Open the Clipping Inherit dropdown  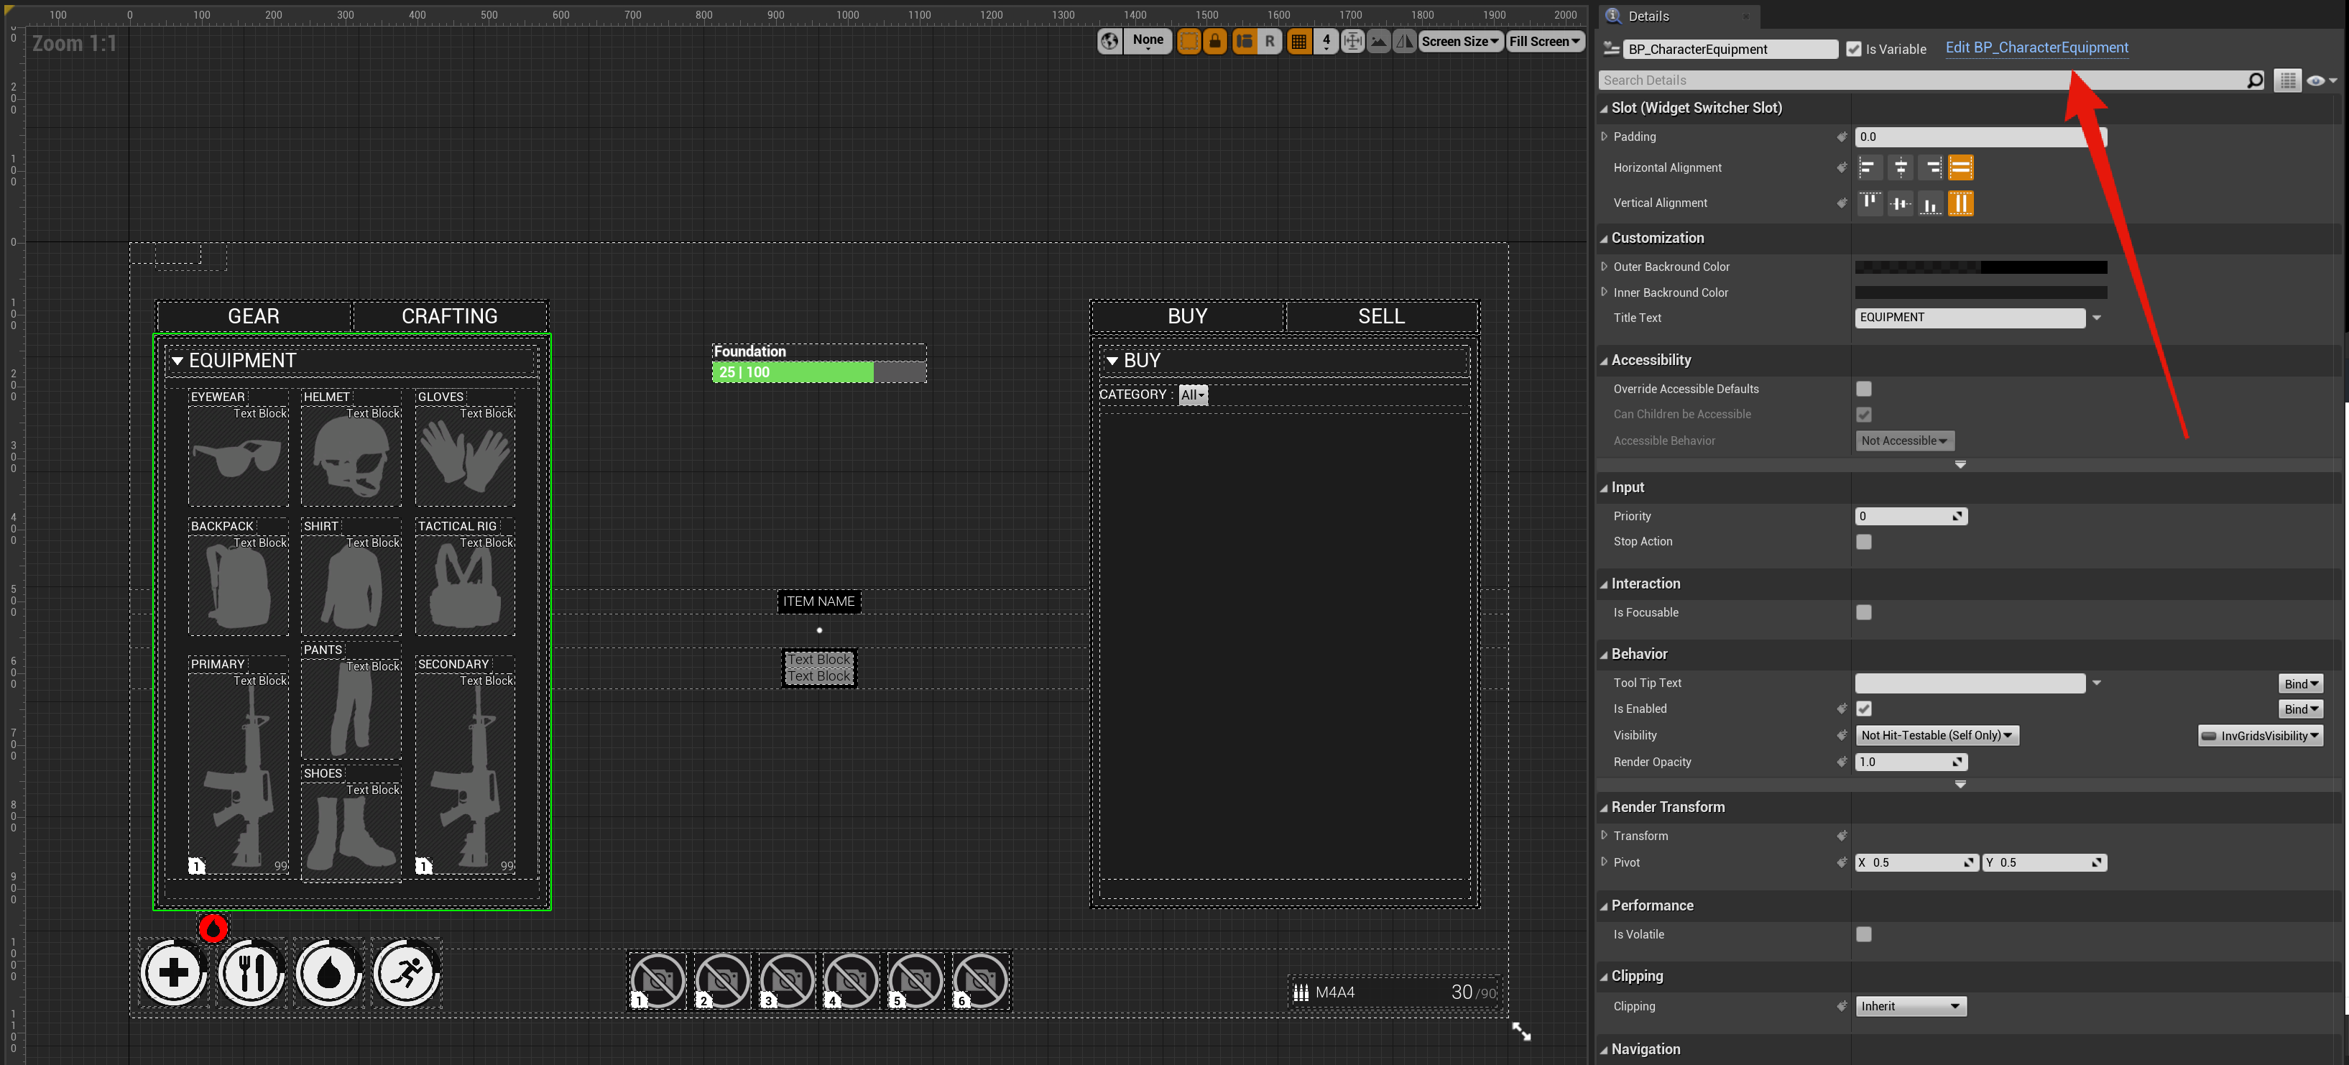click(1911, 1007)
